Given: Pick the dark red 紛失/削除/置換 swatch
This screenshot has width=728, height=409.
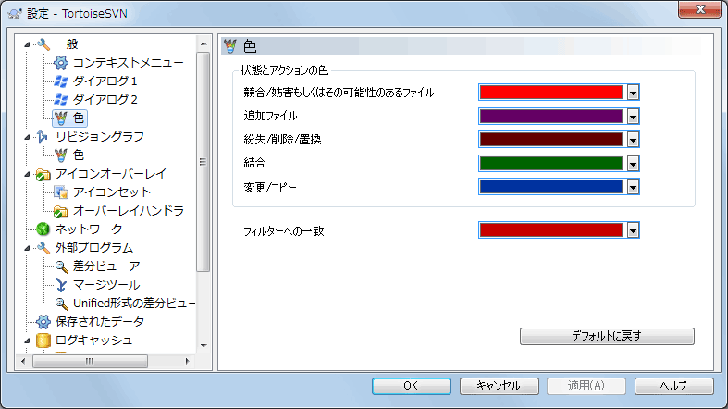Looking at the screenshot, I should tap(551, 140).
